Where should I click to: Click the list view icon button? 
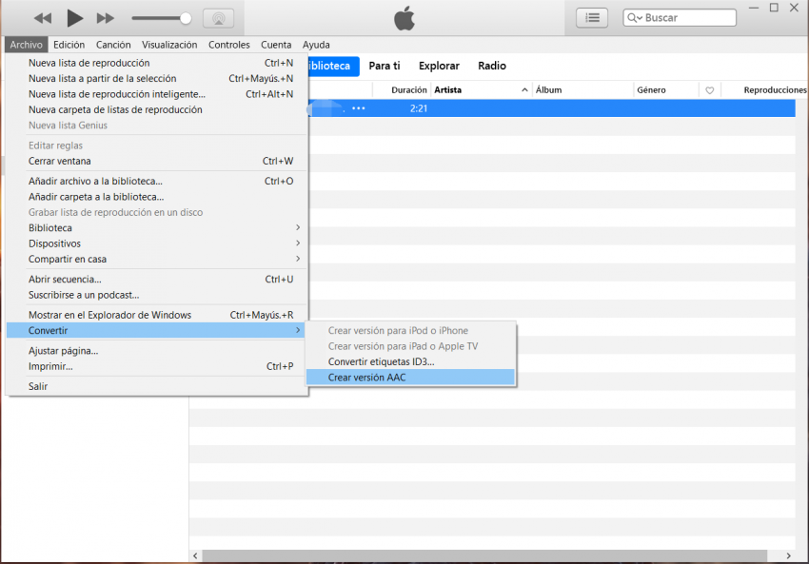[x=592, y=18]
